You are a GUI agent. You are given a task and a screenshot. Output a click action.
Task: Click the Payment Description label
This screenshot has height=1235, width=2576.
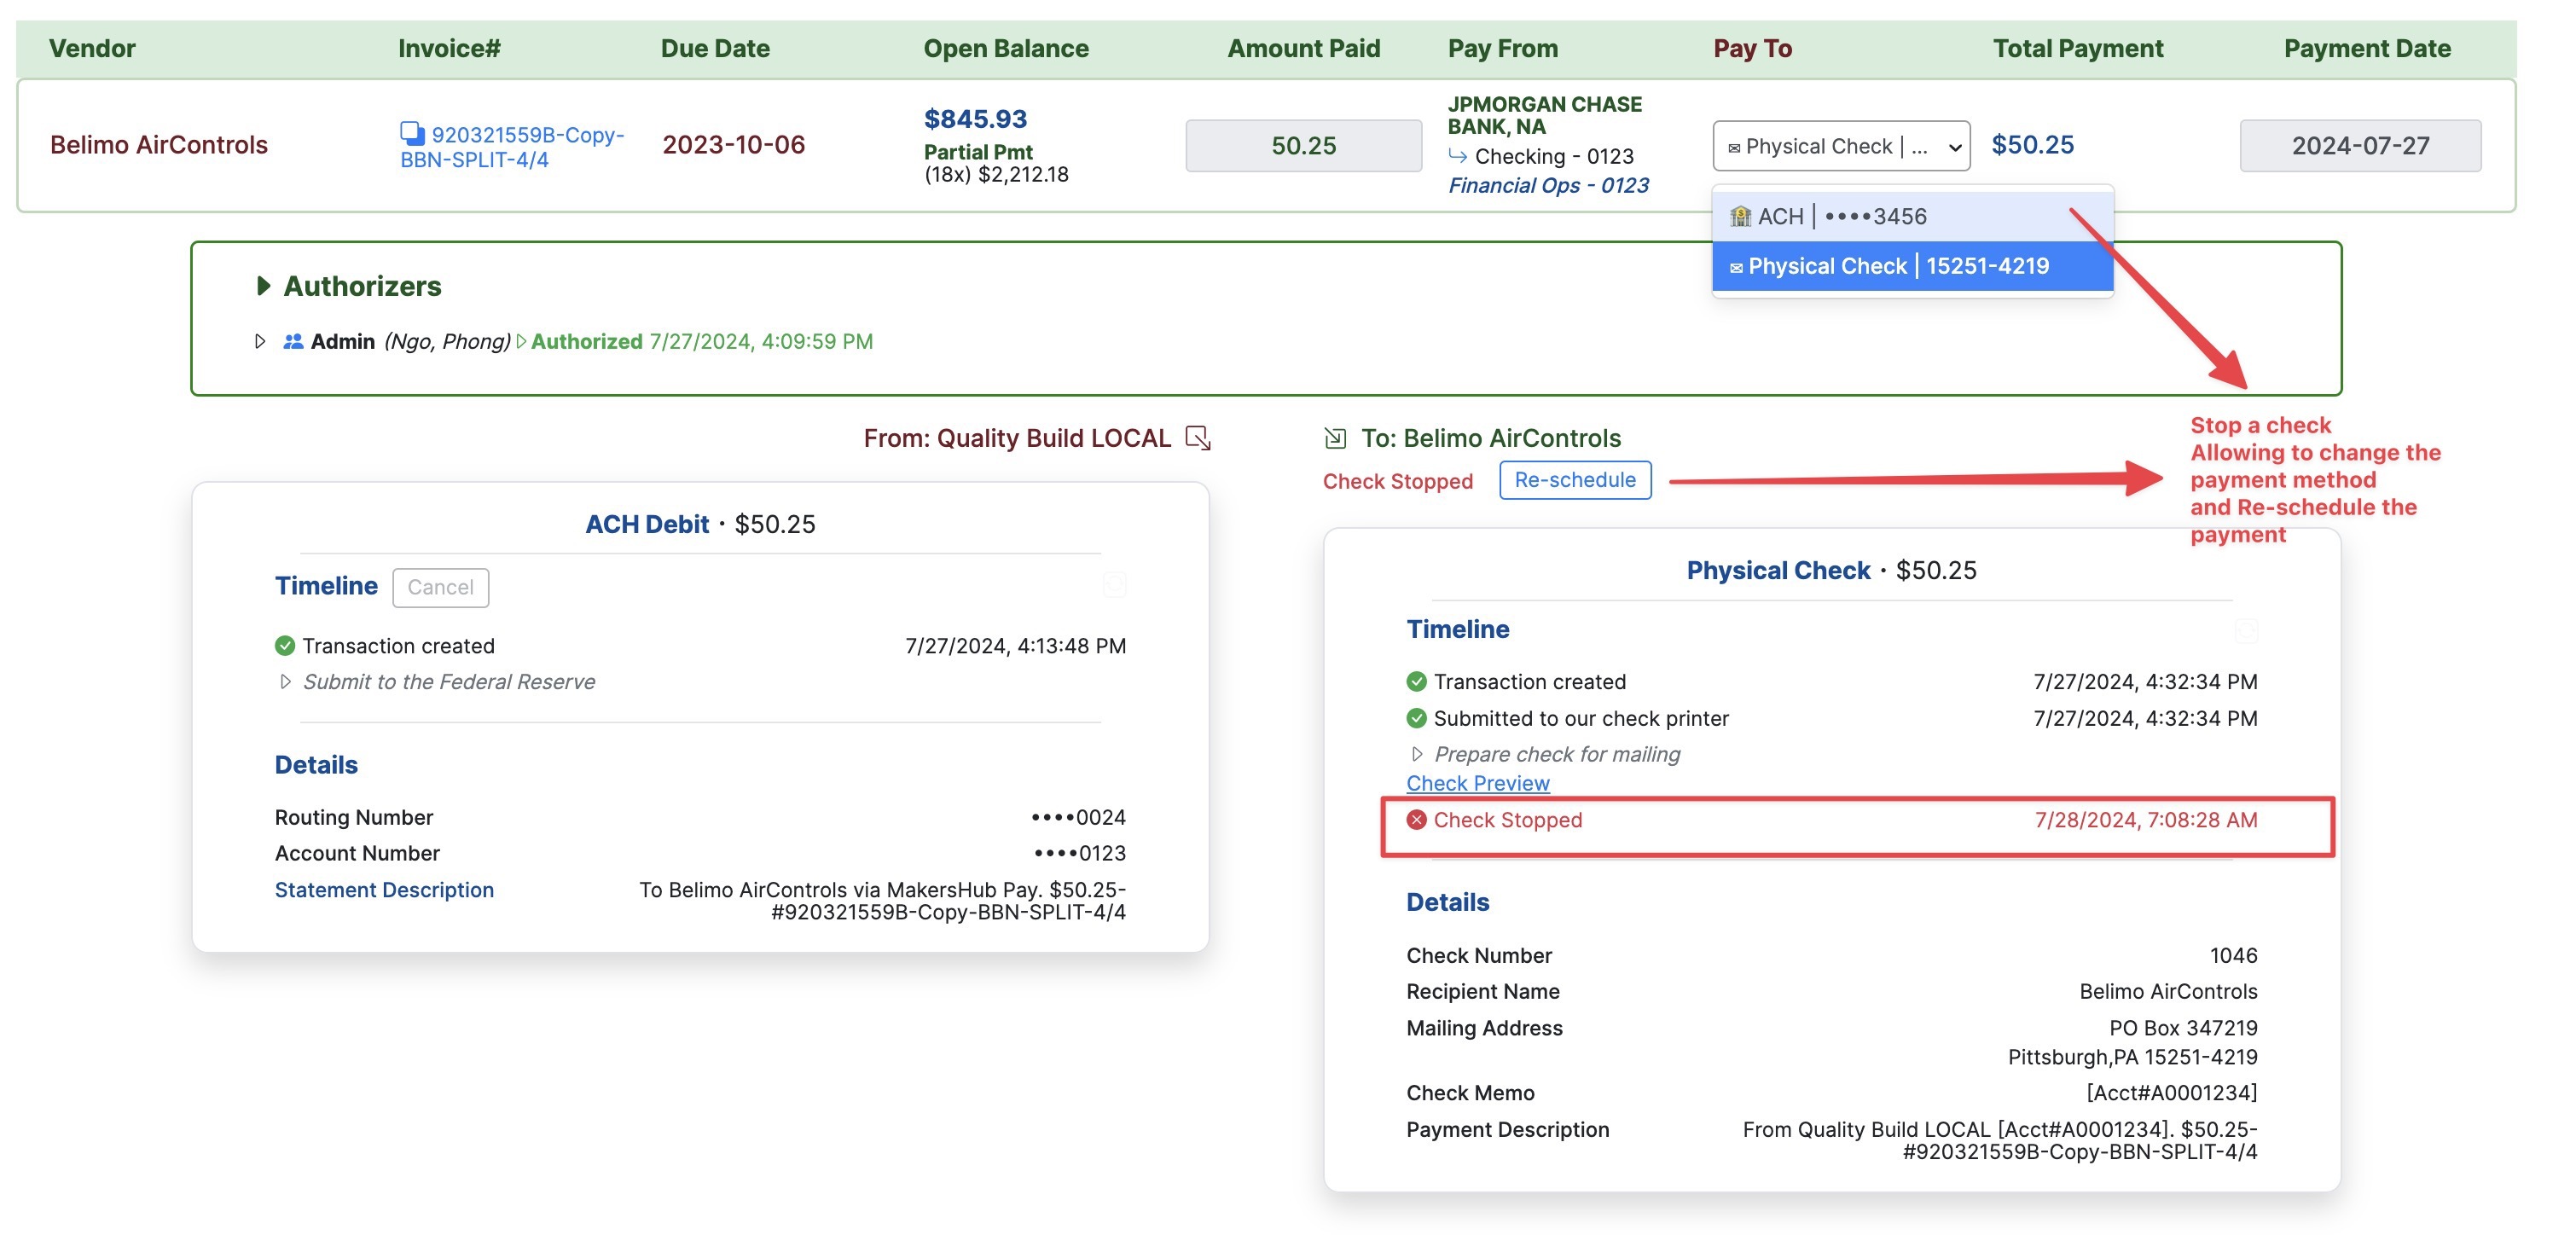coord(1507,1130)
